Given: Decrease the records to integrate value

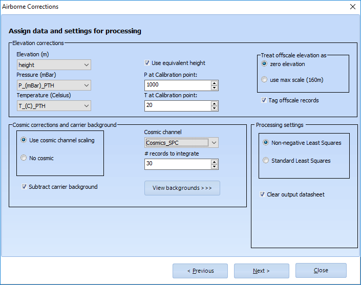Looking at the screenshot, I should coord(215,167).
